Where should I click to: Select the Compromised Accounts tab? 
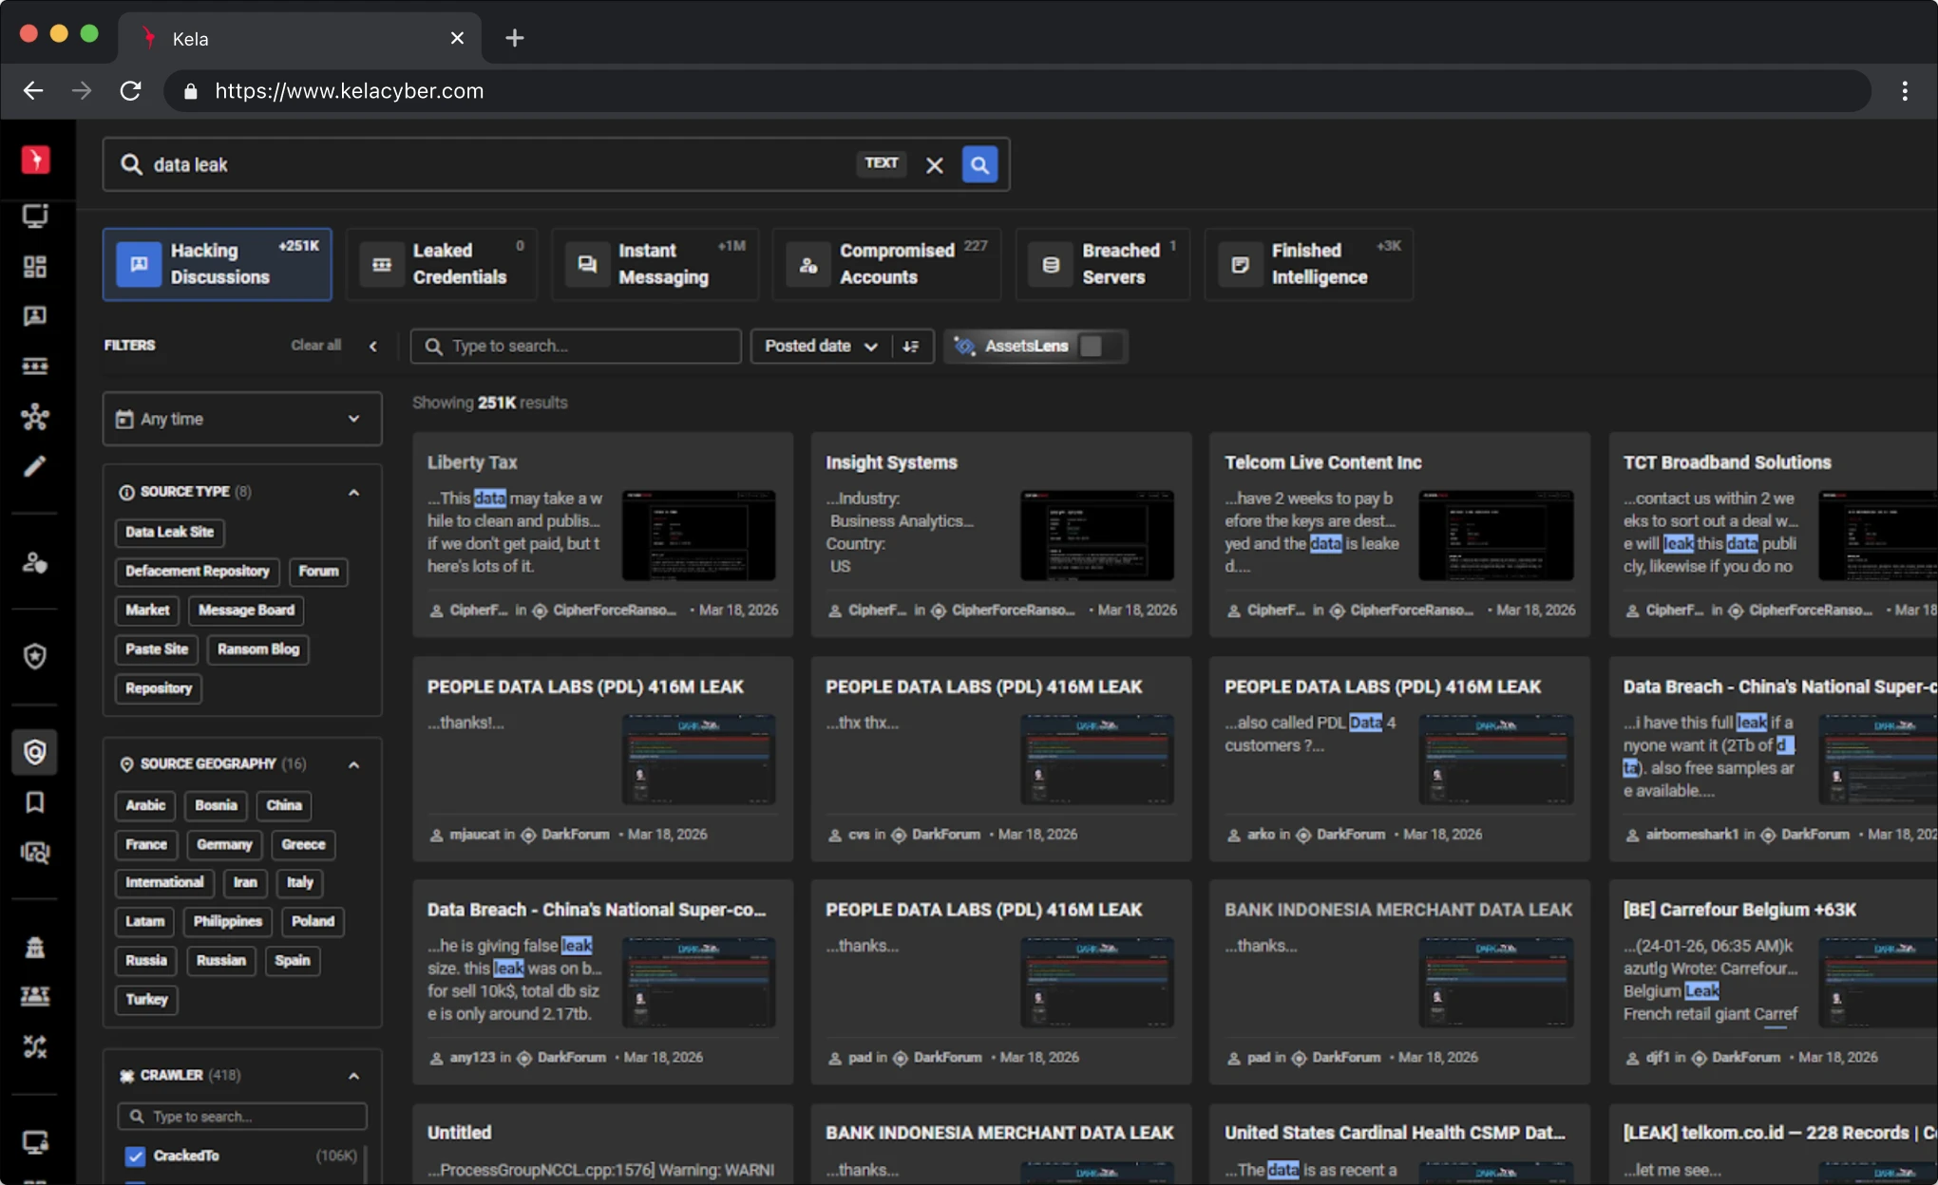[x=886, y=264]
